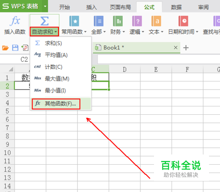The height and width of the screenshot is (192, 220).
Task: Expand the 全部 dropdown label
Action: (99, 32)
